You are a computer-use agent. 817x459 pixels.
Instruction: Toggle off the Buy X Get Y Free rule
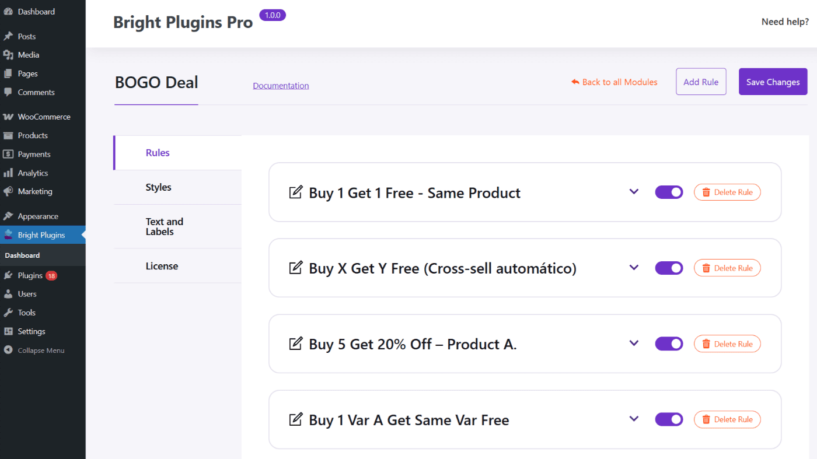pyautogui.click(x=669, y=268)
